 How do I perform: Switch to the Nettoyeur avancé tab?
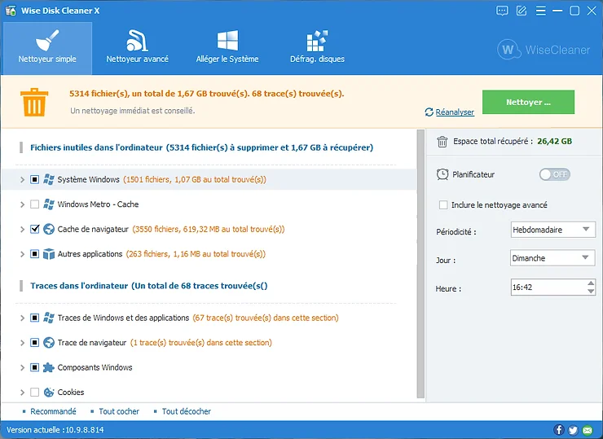tap(137, 48)
